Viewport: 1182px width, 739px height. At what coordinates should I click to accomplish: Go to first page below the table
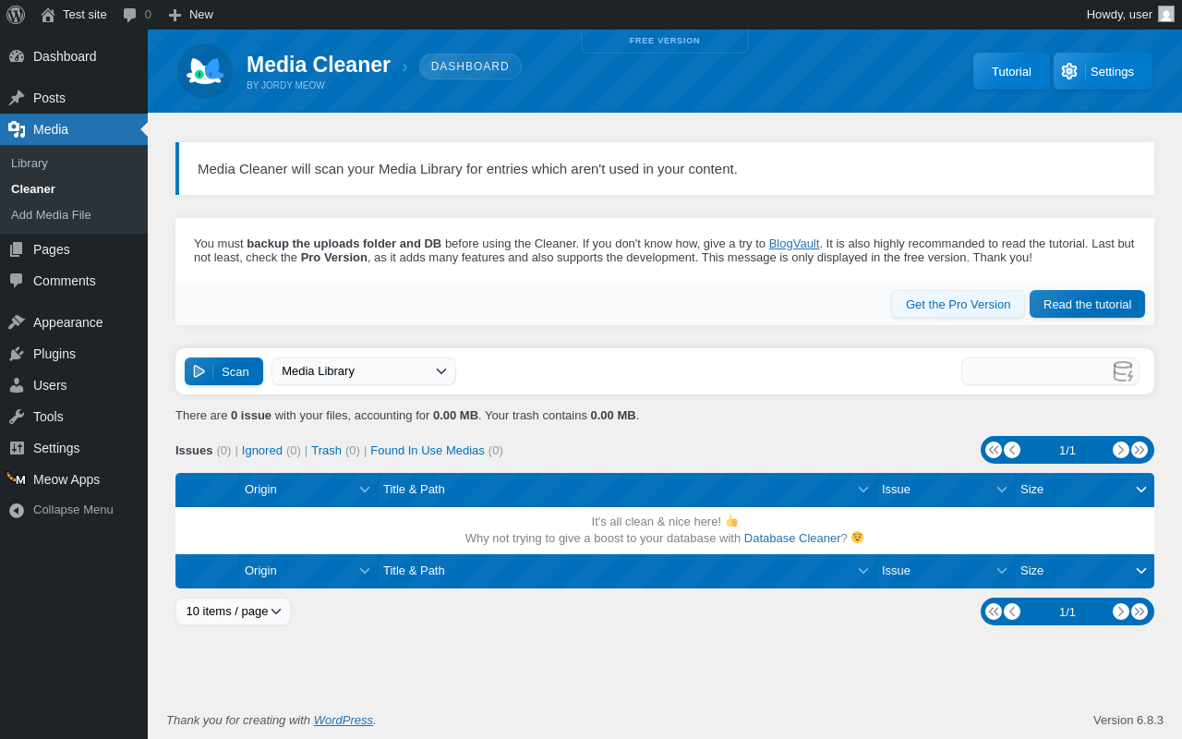pos(994,612)
